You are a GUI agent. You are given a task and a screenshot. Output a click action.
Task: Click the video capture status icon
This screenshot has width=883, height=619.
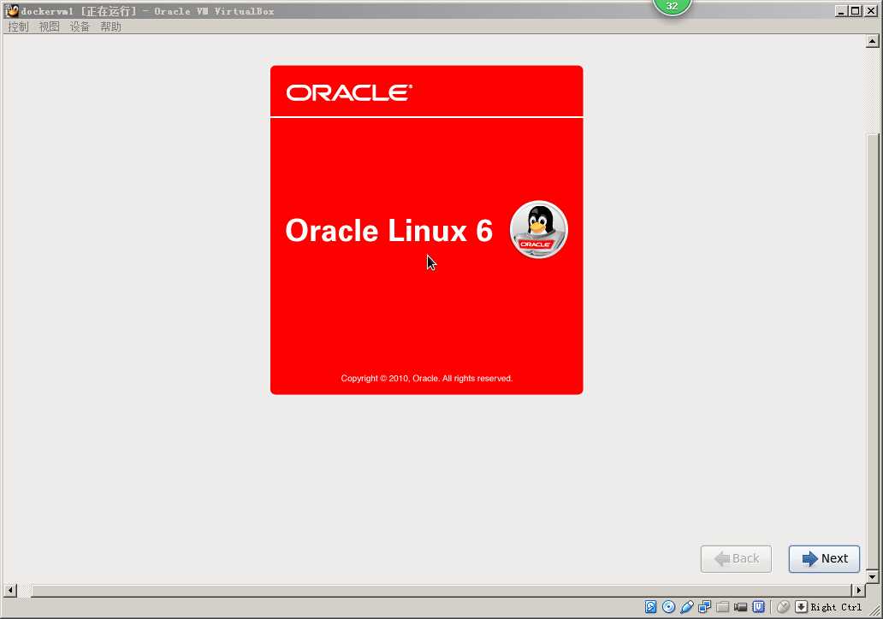(x=740, y=607)
